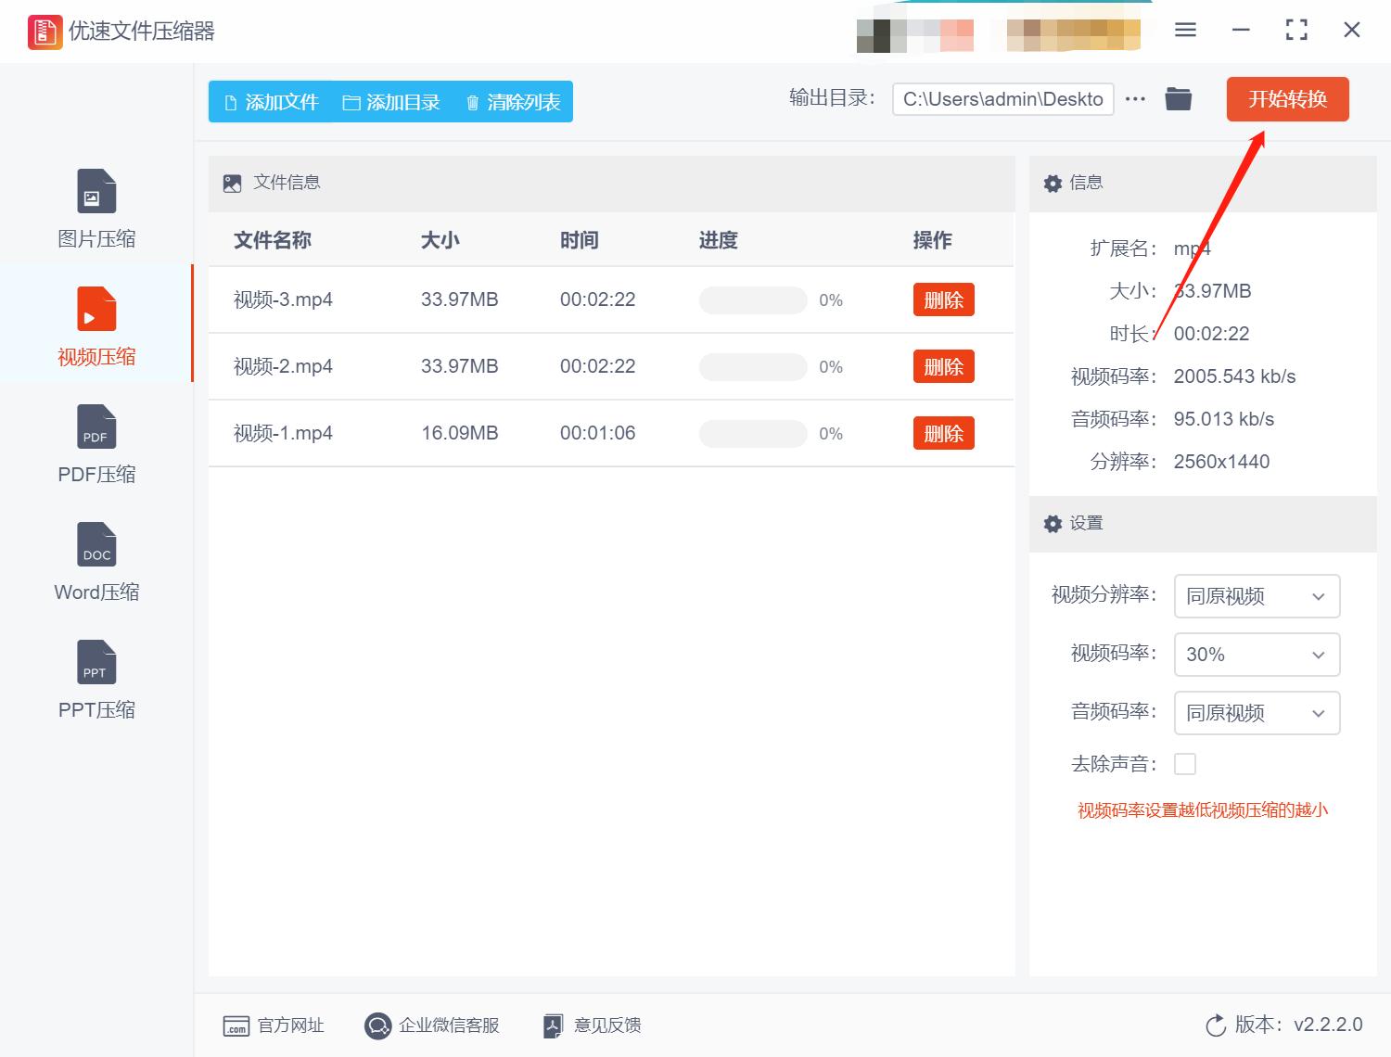
Task: Open 意见反馈 feedback icon in the footer
Action: pyautogui.click(x=553, y=1025)
